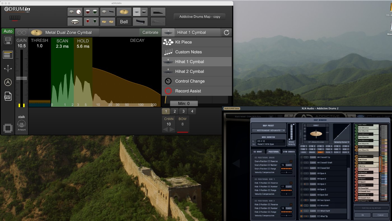Click the eDRUMin device connector icon

(14, 18)
